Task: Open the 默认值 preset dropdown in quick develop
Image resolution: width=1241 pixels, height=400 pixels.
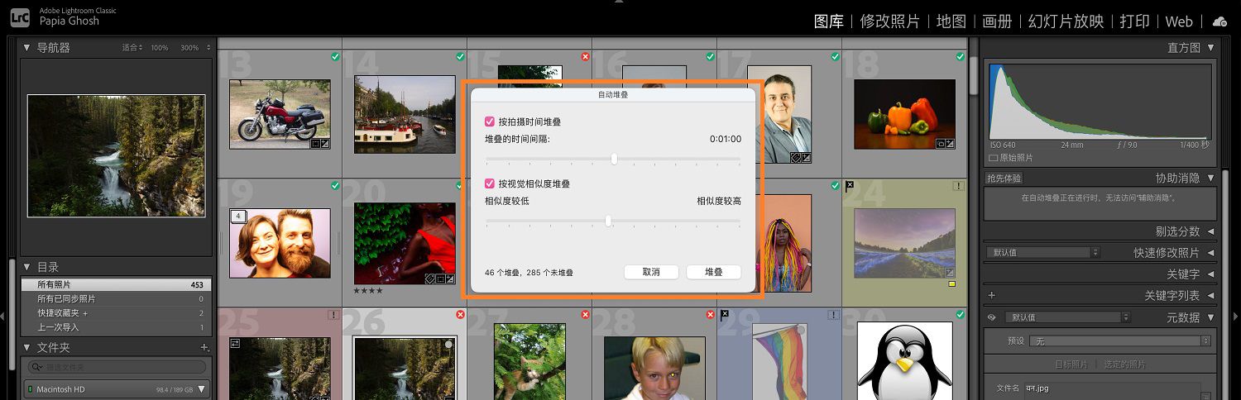Action: click(x=1043, y=253)
